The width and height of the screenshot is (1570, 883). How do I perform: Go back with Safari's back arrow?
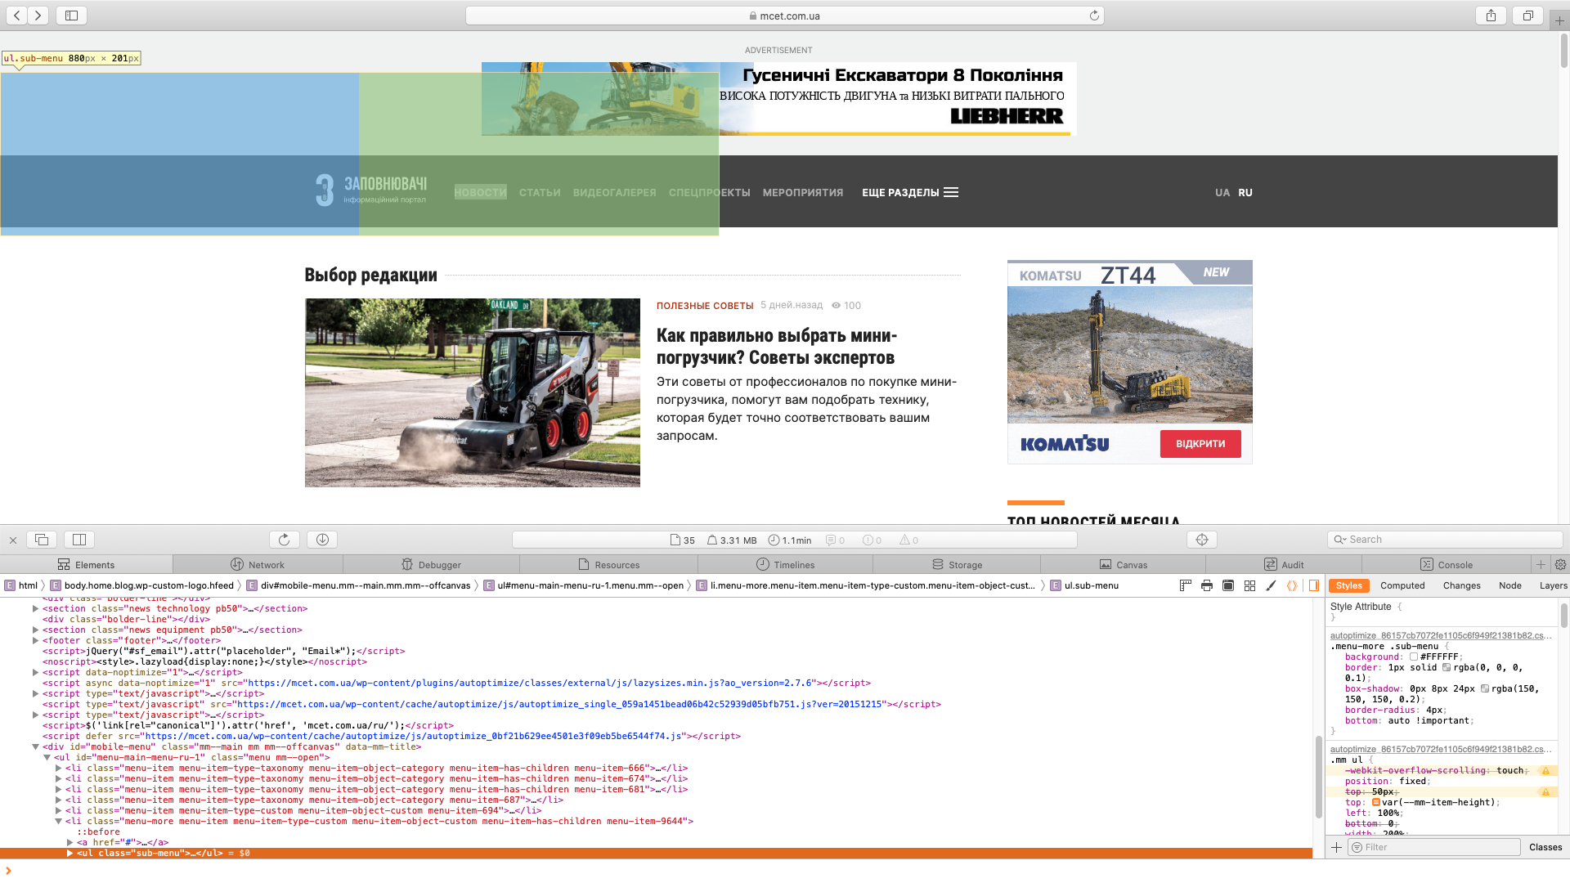(17, 16)
